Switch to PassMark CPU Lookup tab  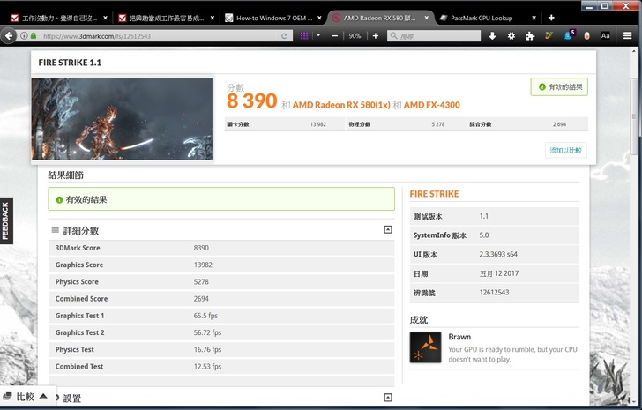(488, 18)
